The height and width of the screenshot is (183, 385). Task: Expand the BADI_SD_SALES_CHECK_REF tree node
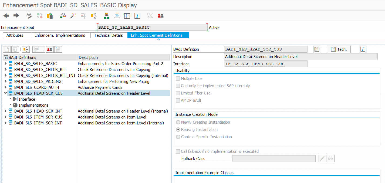point(5,70)
